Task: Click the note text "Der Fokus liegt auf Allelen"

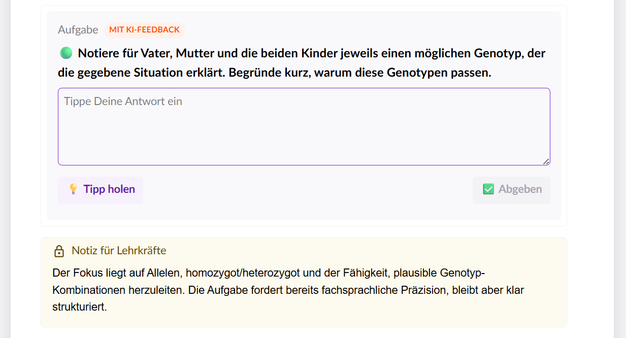Action: pyautogui.click(x=117, y=273)
